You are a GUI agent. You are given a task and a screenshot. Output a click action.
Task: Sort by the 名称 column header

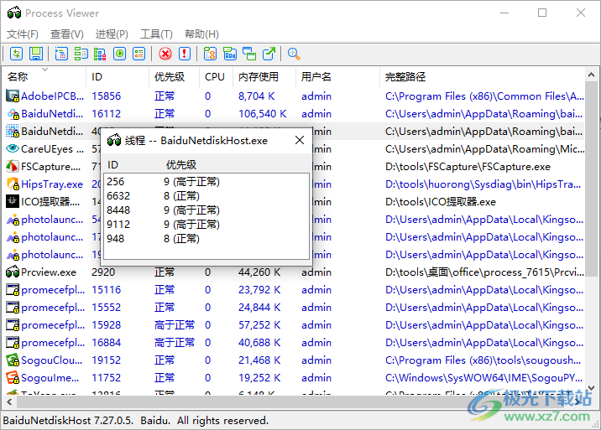pos(44,77)
